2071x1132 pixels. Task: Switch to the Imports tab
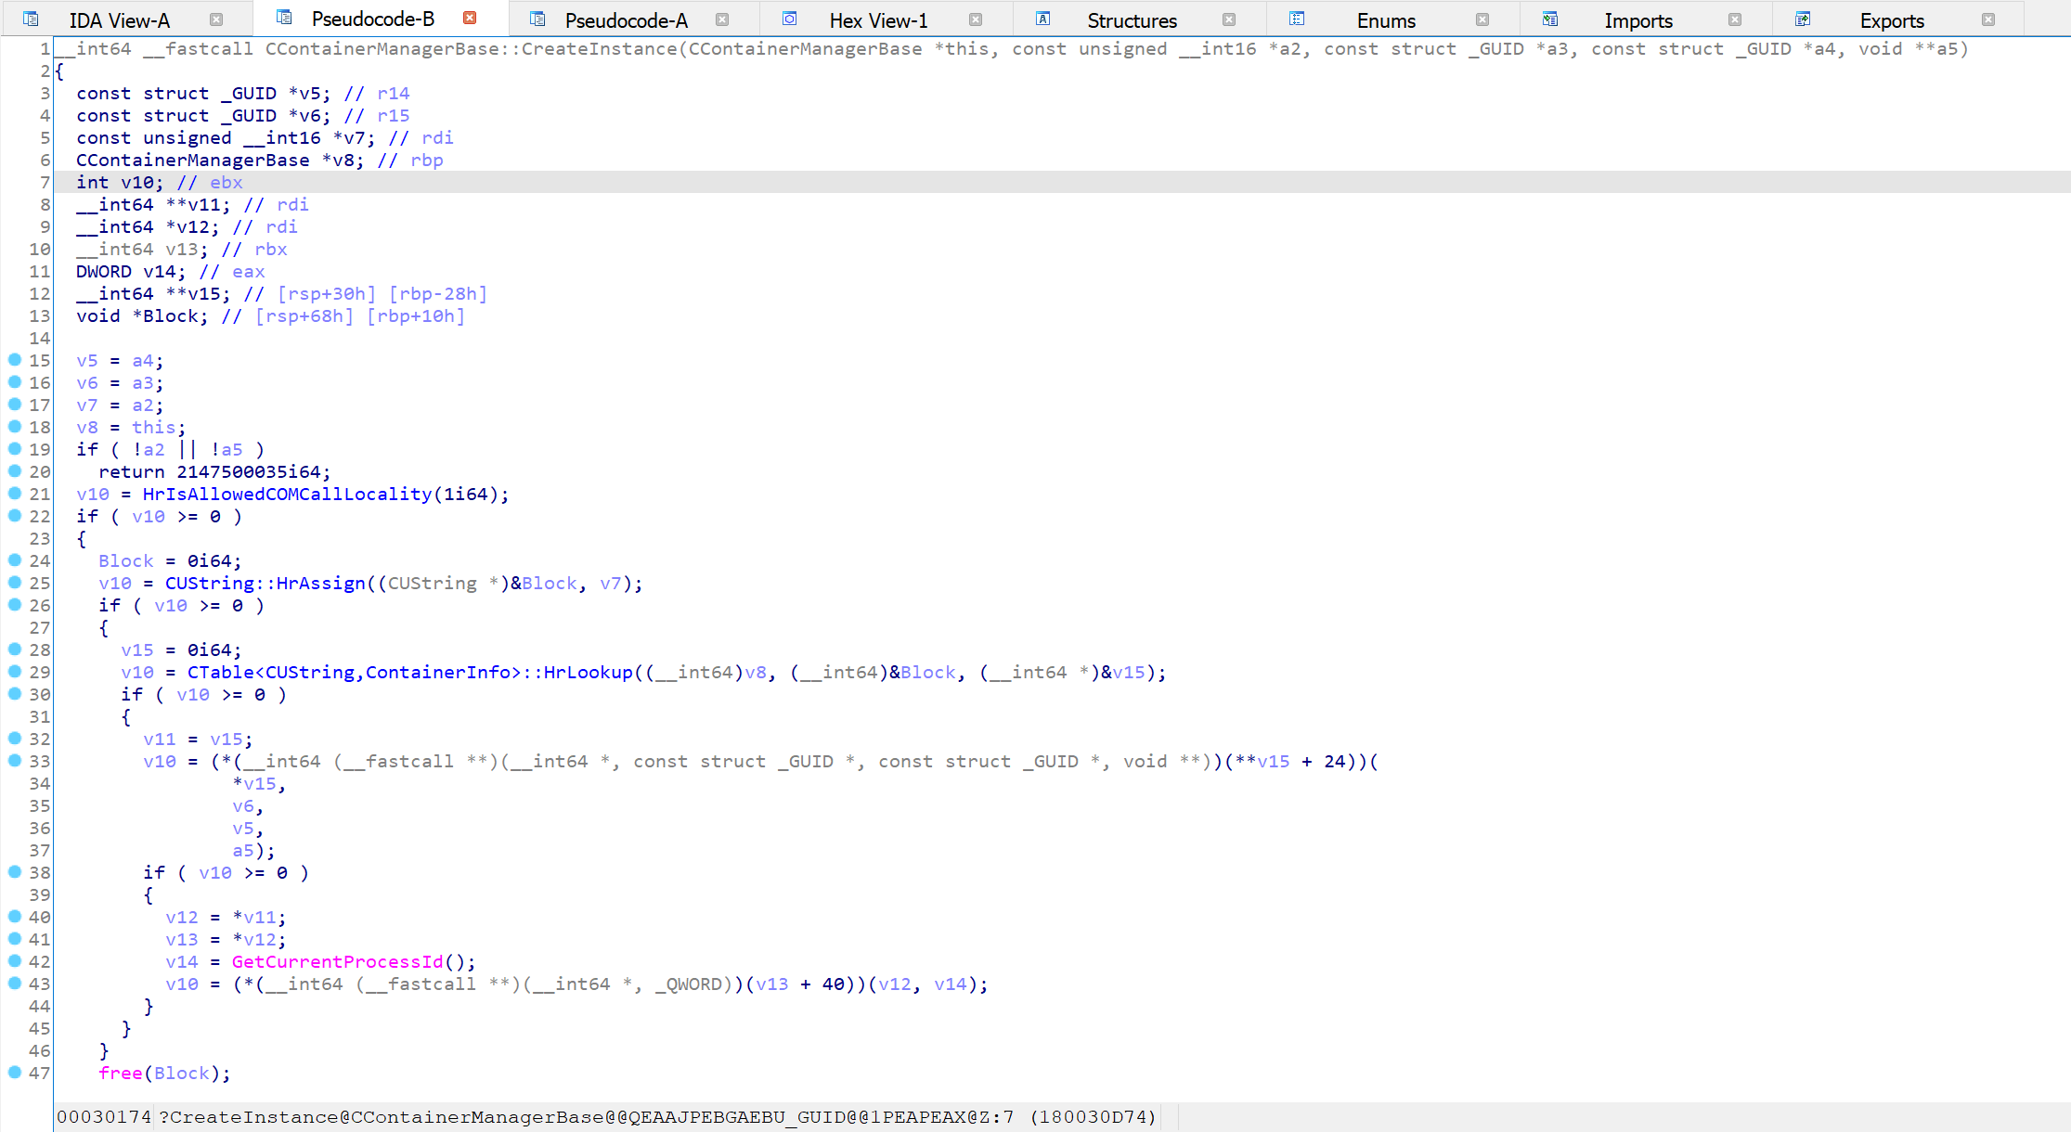click(1637, 20)
